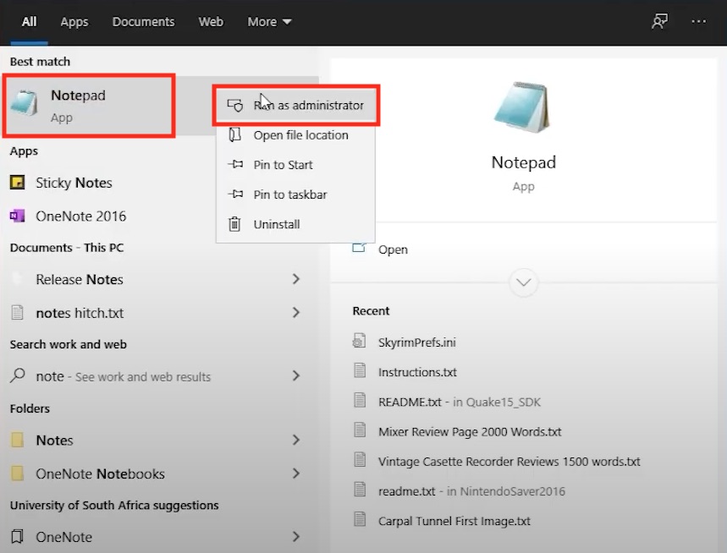Image resolution: width=727 pixels, height=553 pixels.
Task: Click Open in the Notepad preview pane
Action: 393,249
